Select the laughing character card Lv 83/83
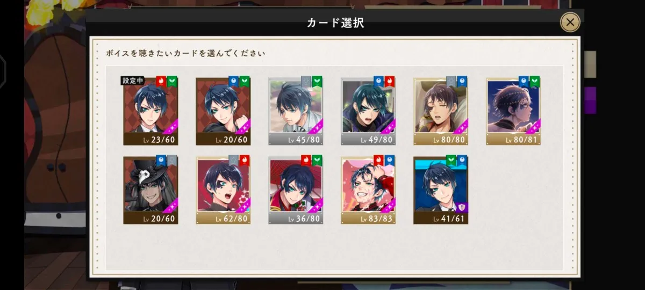The width and height of the screenshot is (645, 290). tap(368, 190)
